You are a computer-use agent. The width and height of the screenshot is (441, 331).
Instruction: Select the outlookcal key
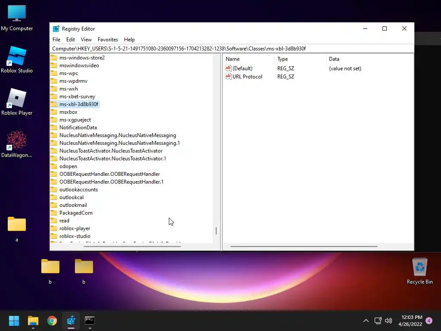(x=71, y=197)
